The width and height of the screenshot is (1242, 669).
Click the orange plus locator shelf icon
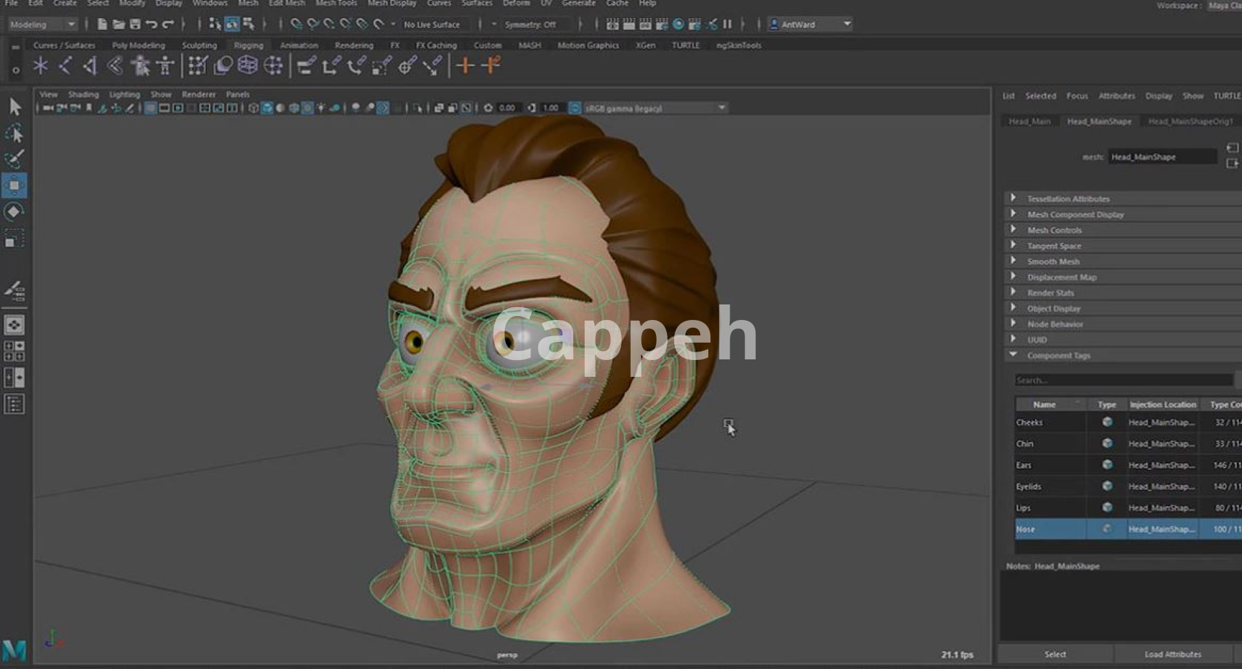pos(464,65)
